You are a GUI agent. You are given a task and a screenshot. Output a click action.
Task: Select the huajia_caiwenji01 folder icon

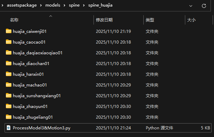9,31
